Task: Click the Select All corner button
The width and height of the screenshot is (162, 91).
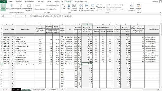Action: tap(2, 24)
